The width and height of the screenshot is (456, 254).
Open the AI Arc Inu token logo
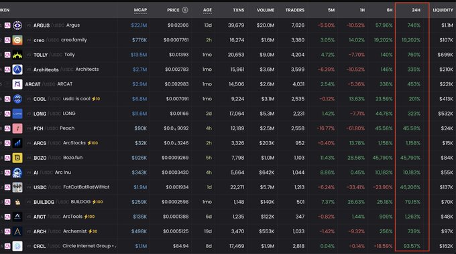click(17, 172)
